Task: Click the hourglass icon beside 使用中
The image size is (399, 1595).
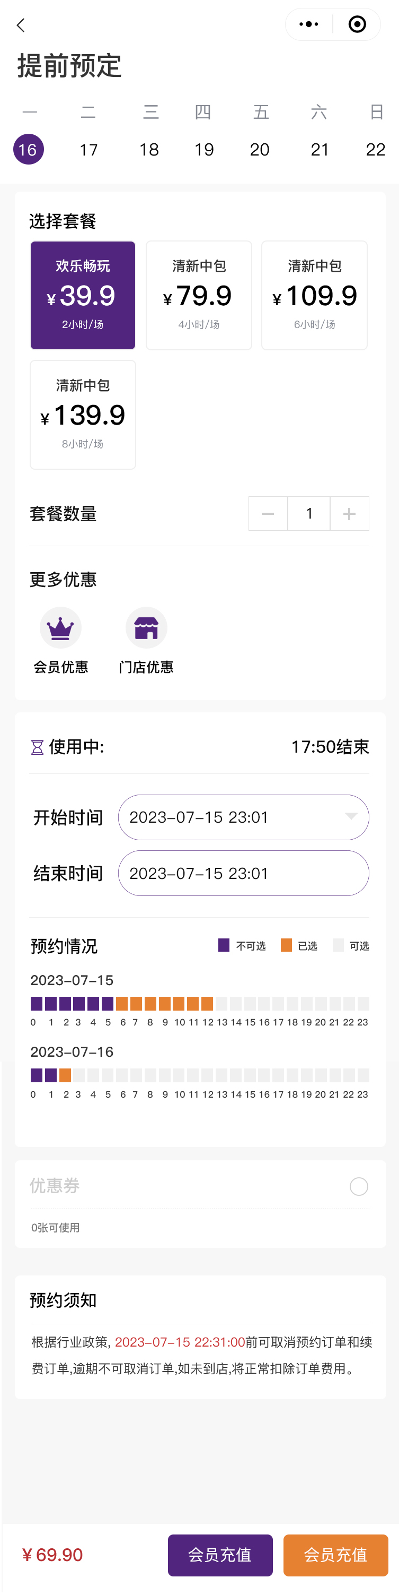Action: pyautogui.click(x=37, y=747)
